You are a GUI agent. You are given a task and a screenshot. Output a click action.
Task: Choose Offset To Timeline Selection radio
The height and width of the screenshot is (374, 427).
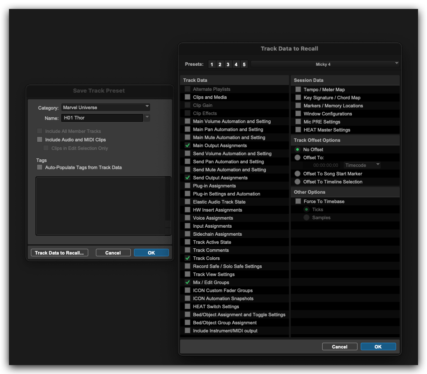(298, 182)
